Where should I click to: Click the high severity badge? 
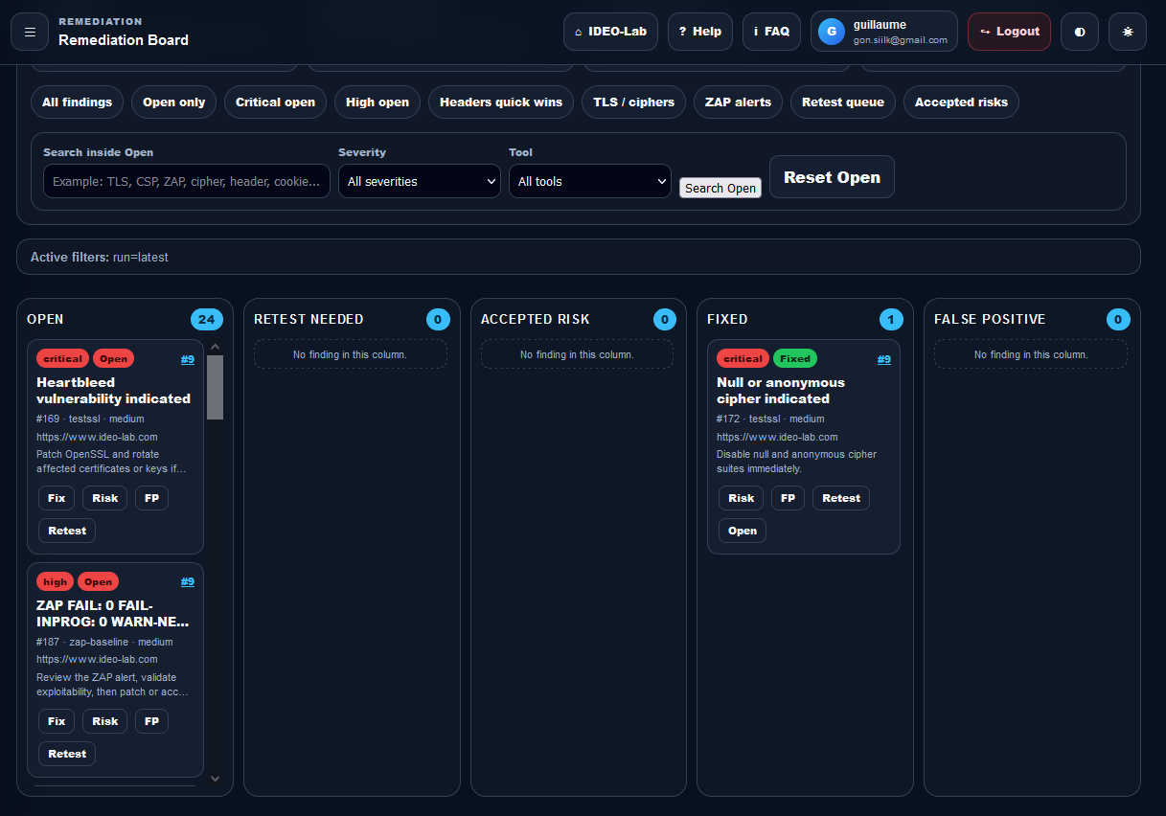[x=56, y=581]
